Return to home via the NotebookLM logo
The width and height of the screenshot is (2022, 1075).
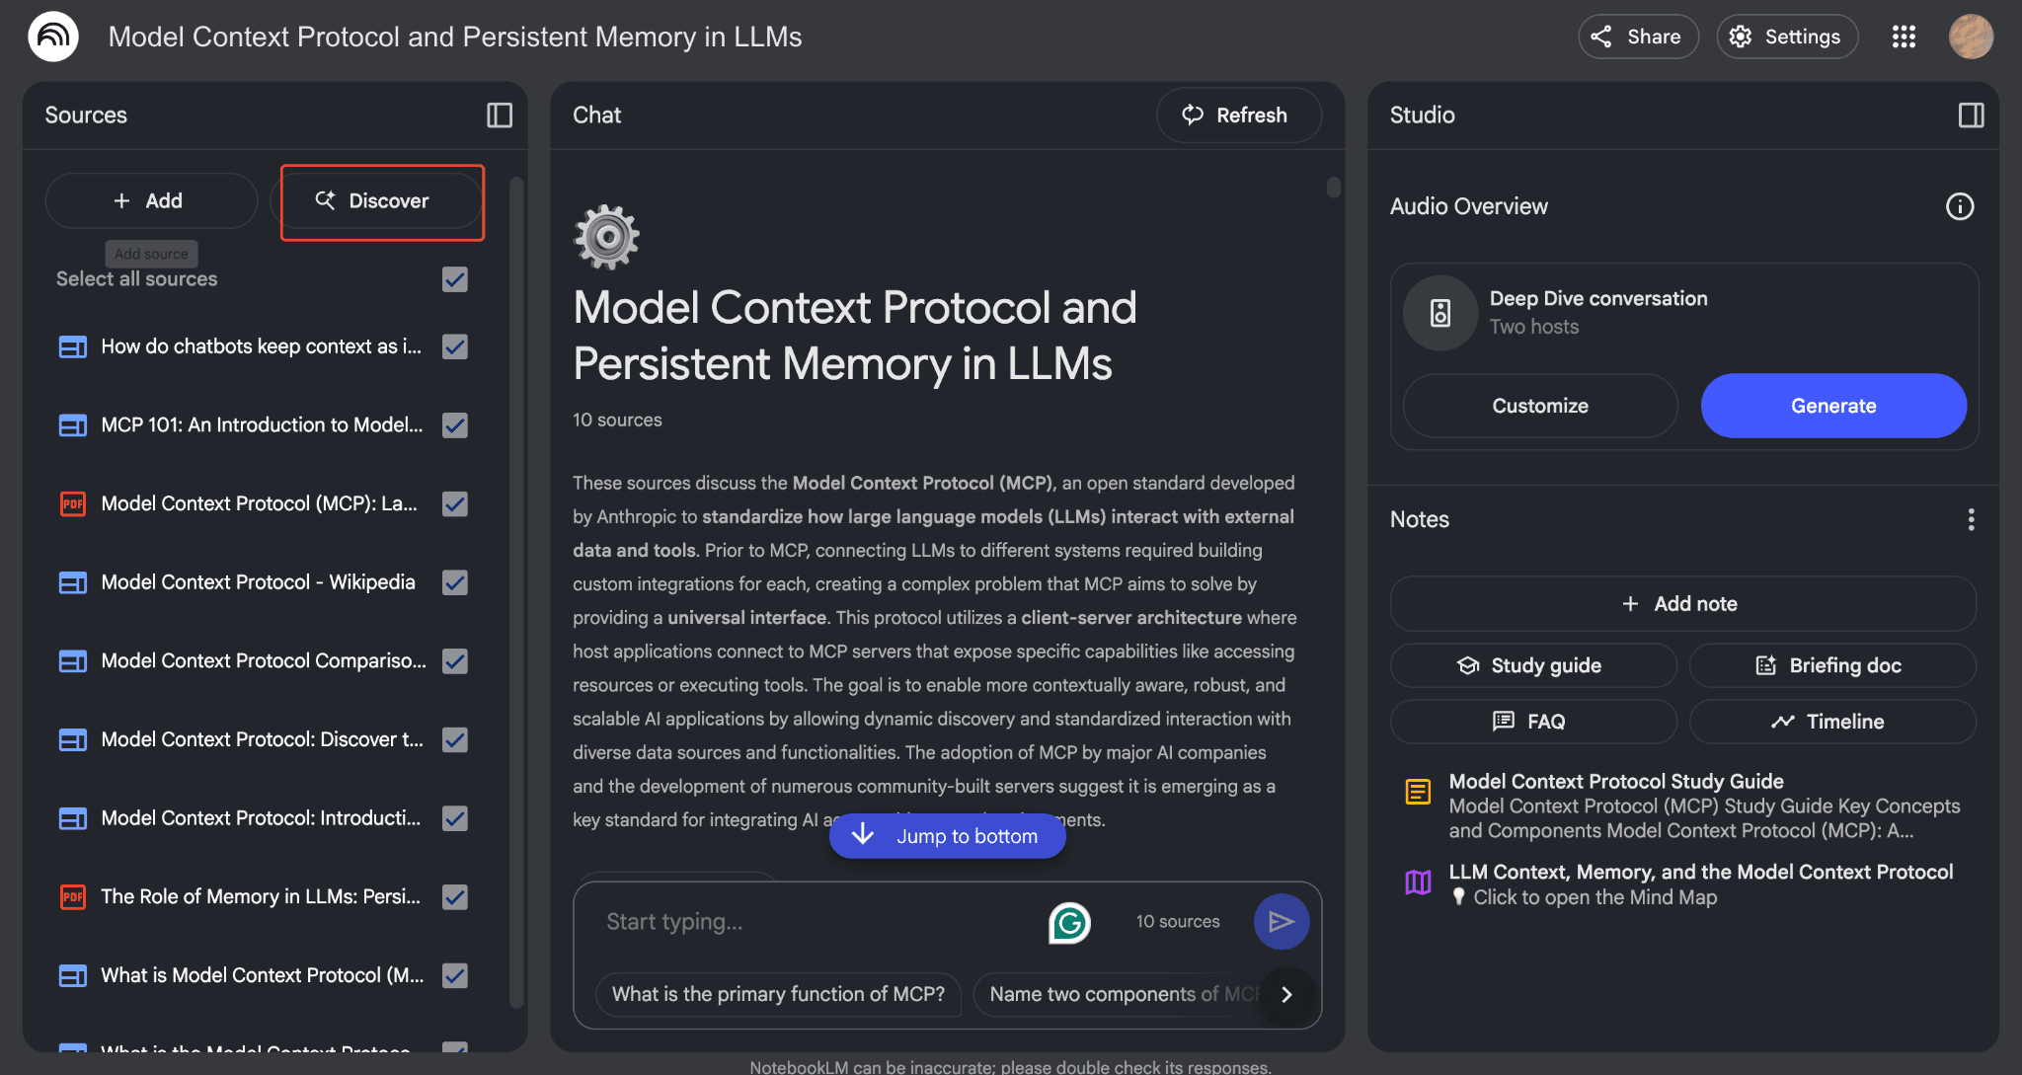pyautogui.click(x=54, y=36)
